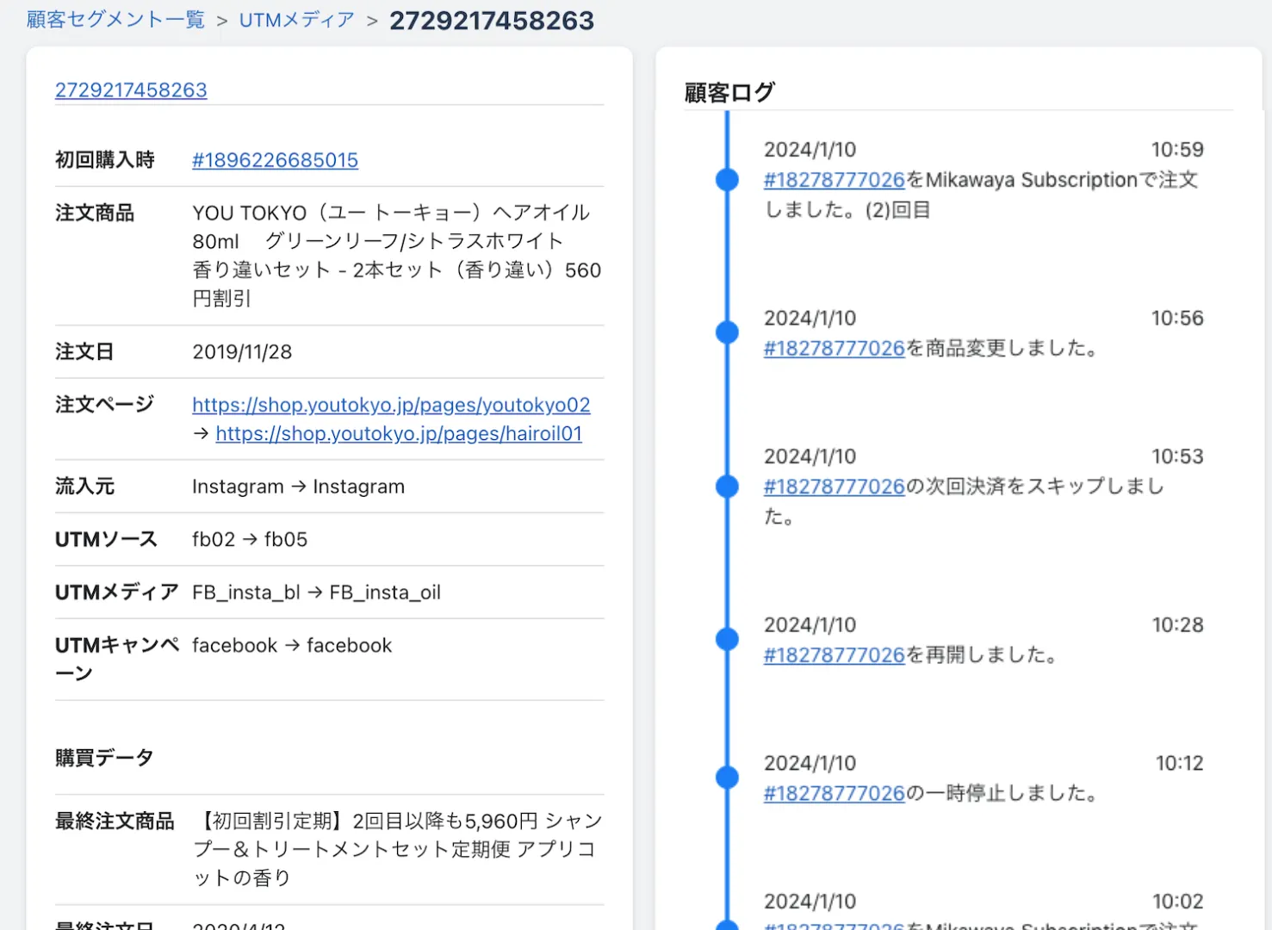
Task: Open order #18278777026 in the 10:56 log entry
Action: click(834, 349)
